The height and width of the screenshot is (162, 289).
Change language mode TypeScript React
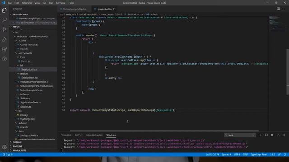(259, 154)
